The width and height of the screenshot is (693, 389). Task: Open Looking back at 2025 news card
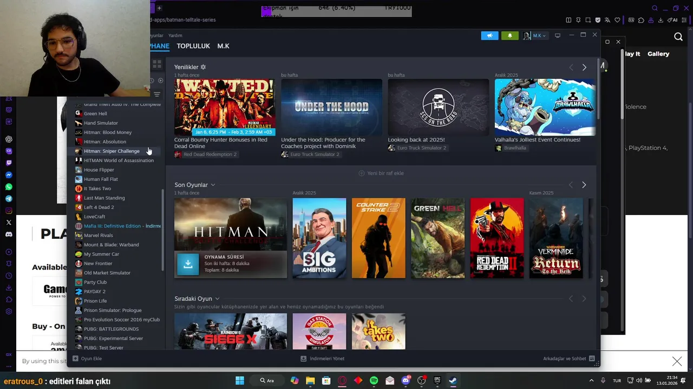[438, 107]
